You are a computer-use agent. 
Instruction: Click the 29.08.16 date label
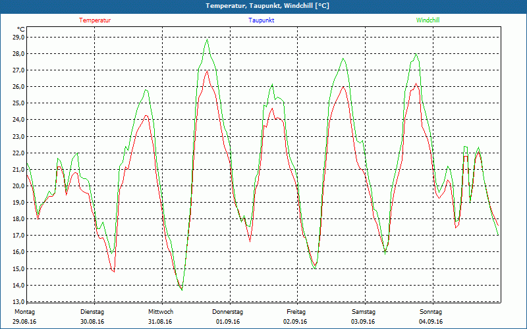pos(24,322)
